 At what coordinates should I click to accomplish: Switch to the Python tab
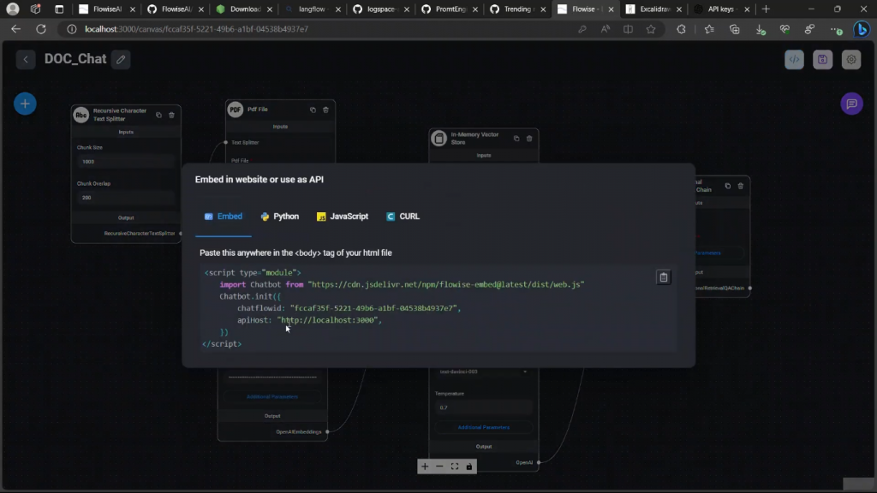click(x=280, y=217)
